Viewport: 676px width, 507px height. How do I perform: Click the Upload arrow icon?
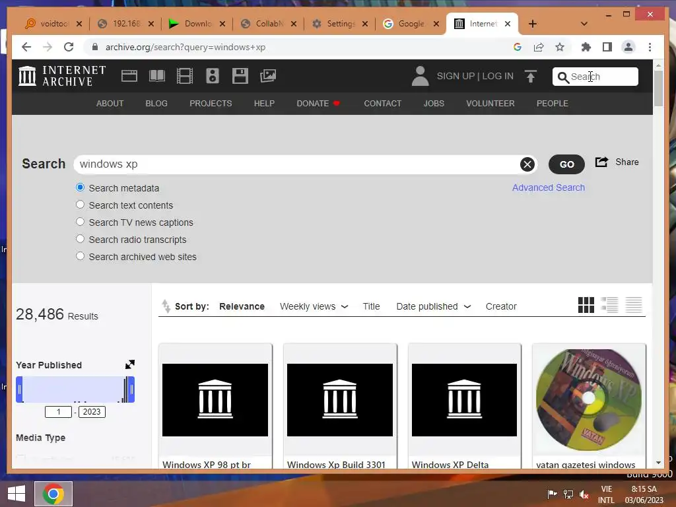tap(531, 77)
